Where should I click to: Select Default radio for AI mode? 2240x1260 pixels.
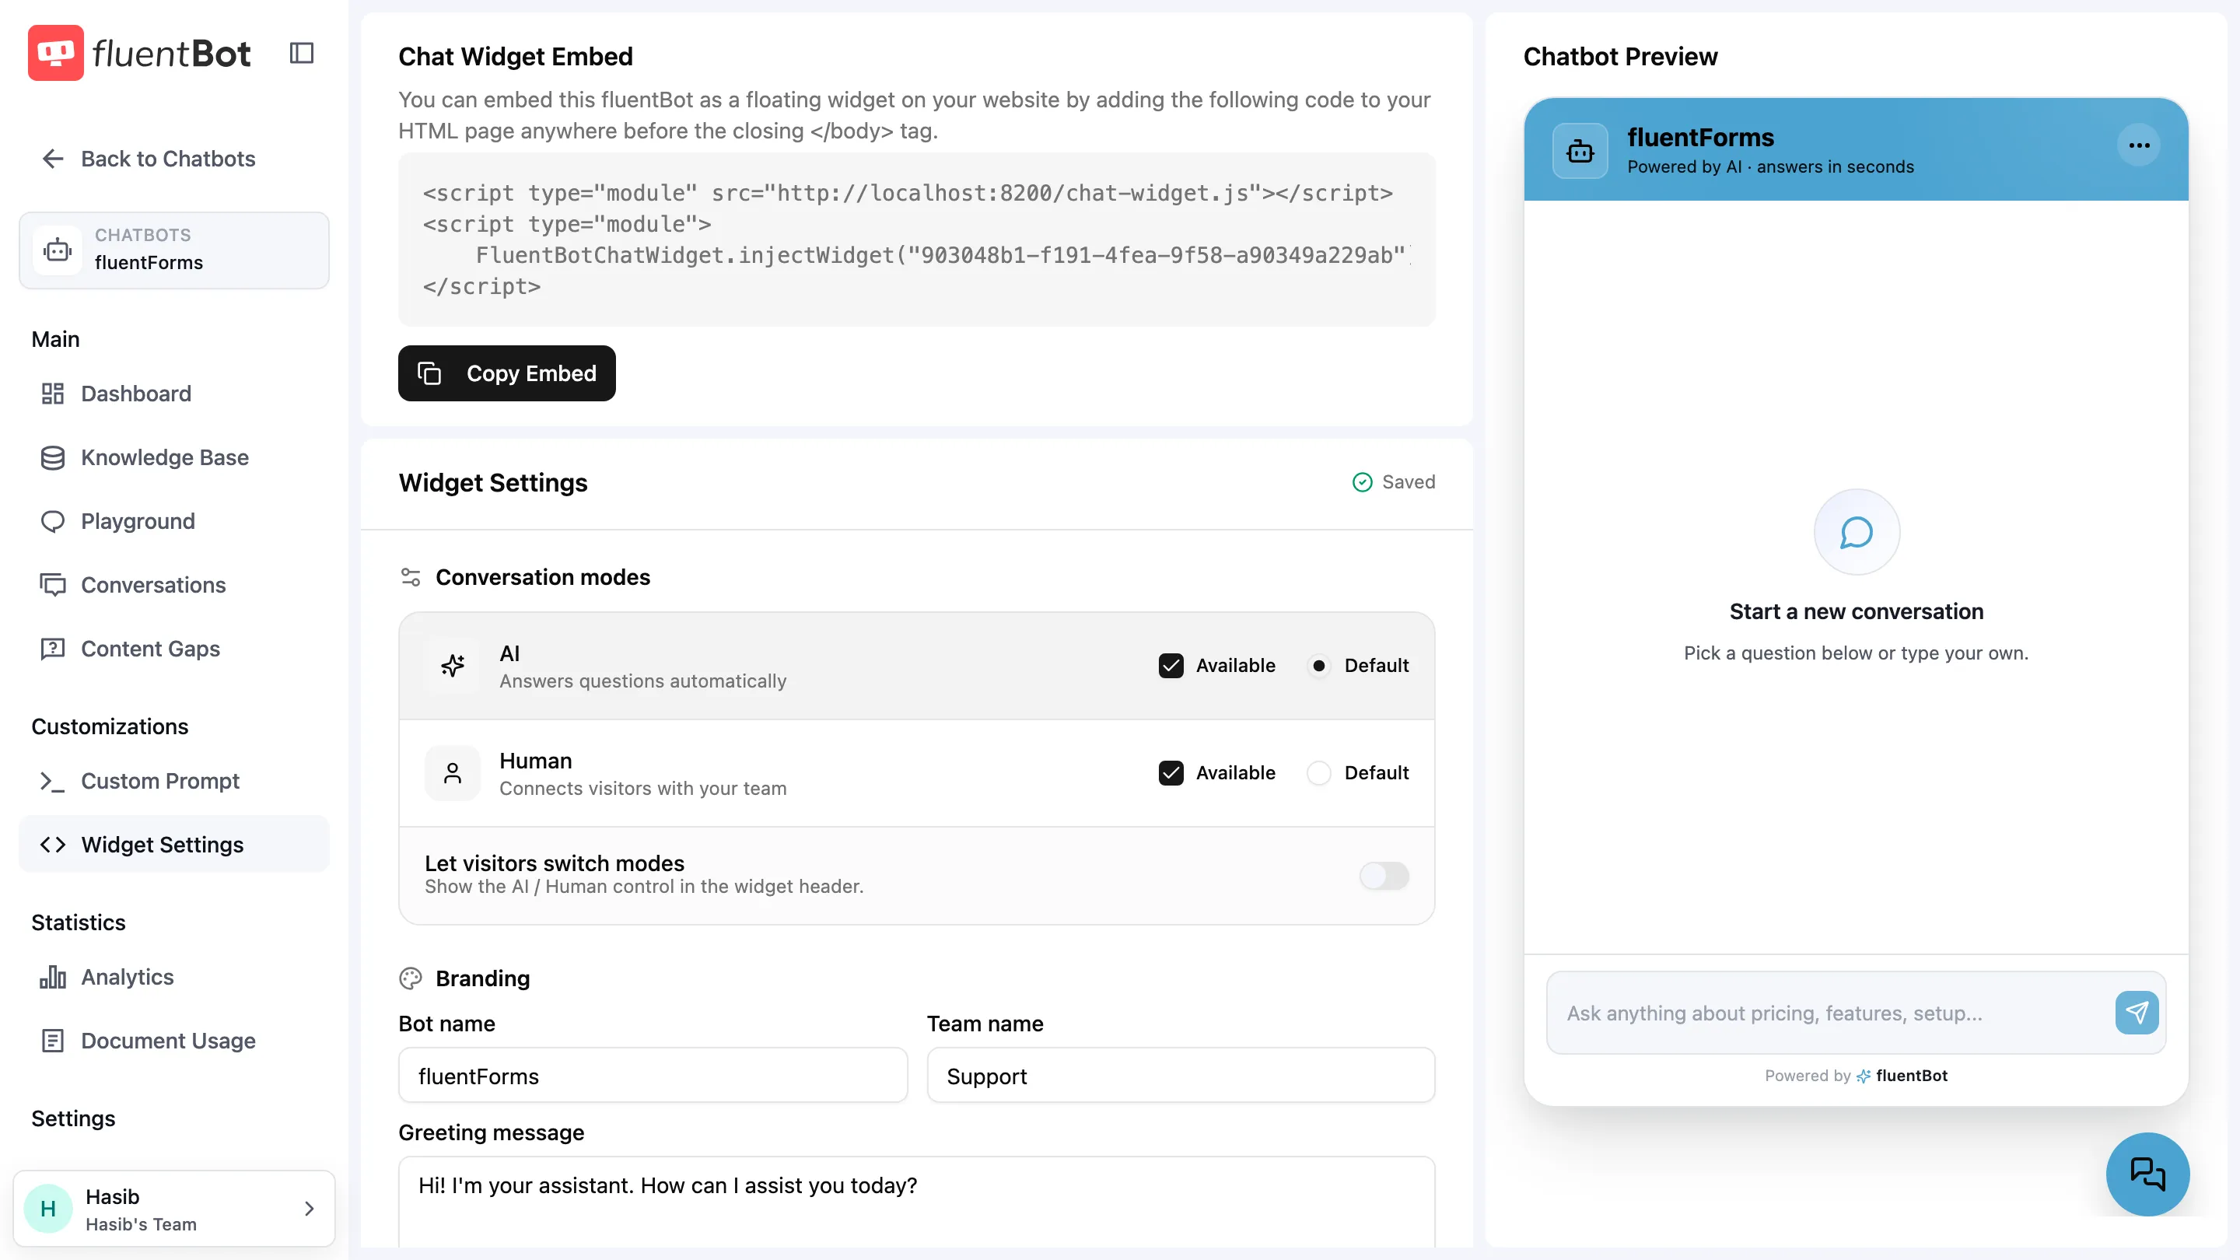tap(1319, 666)
